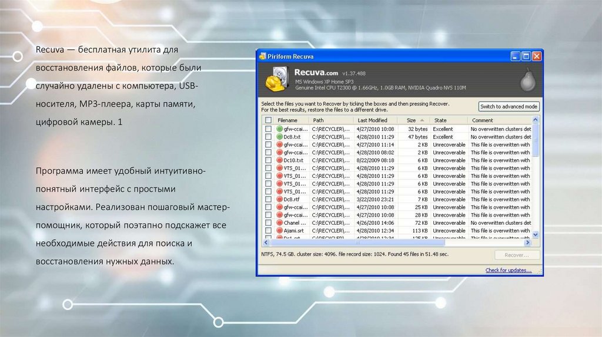Click the Recover... button
The height and width of the screenshot is (337, 602).
517,255
